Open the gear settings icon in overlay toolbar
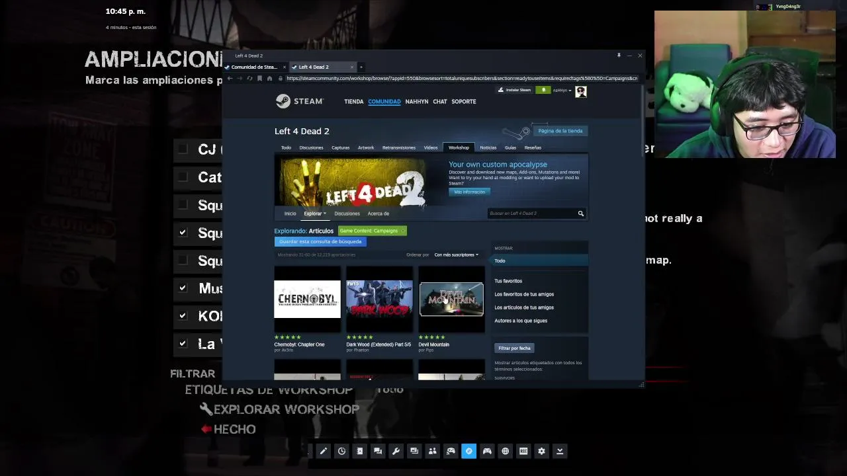The image size is (847, 476). click(541, 451)
